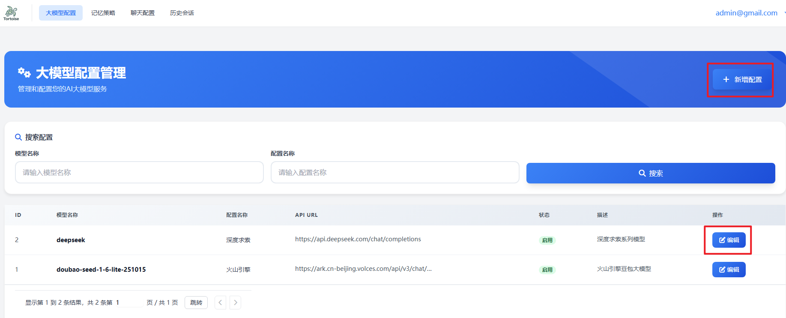Click the magnifier icon beside 搜索配置 heading
This screenshot has height=318, width=786.
[x=18, y=137]
